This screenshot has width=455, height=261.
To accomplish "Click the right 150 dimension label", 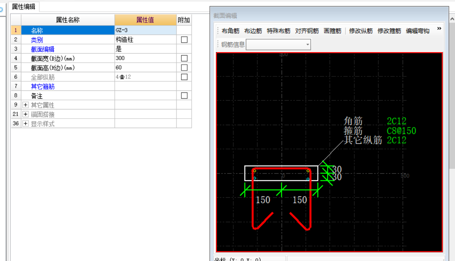I will [300, 200].
